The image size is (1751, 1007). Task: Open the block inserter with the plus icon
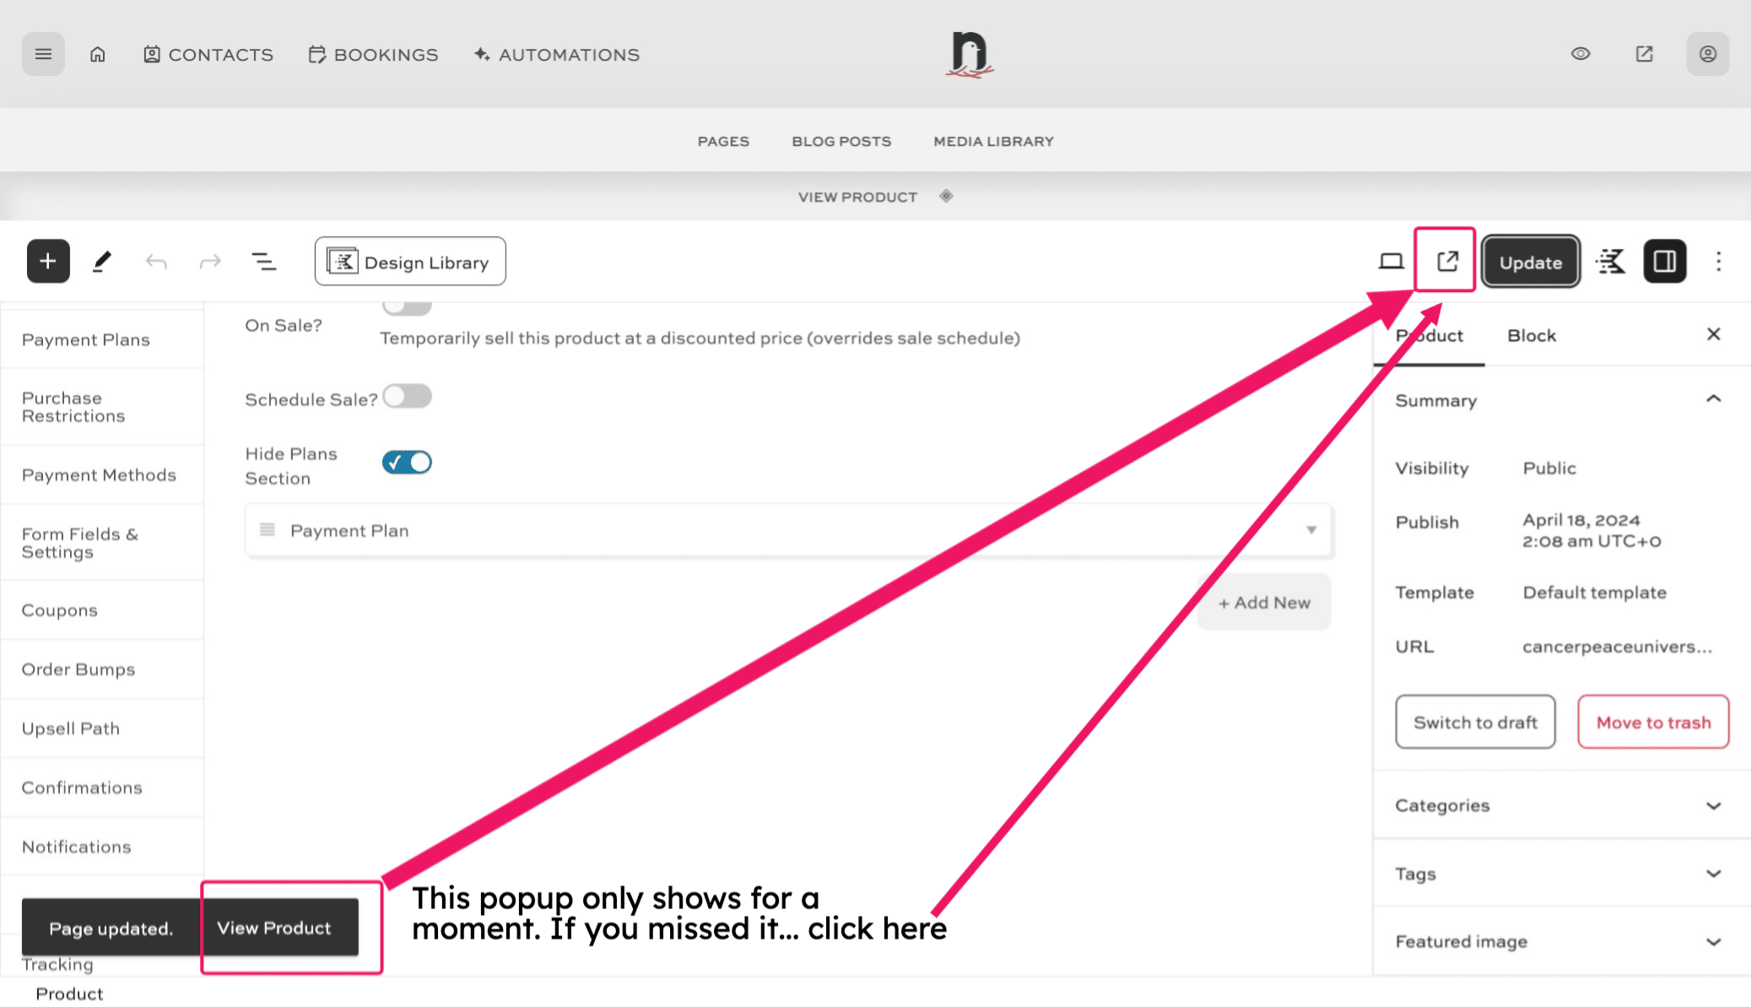(48, 261)
